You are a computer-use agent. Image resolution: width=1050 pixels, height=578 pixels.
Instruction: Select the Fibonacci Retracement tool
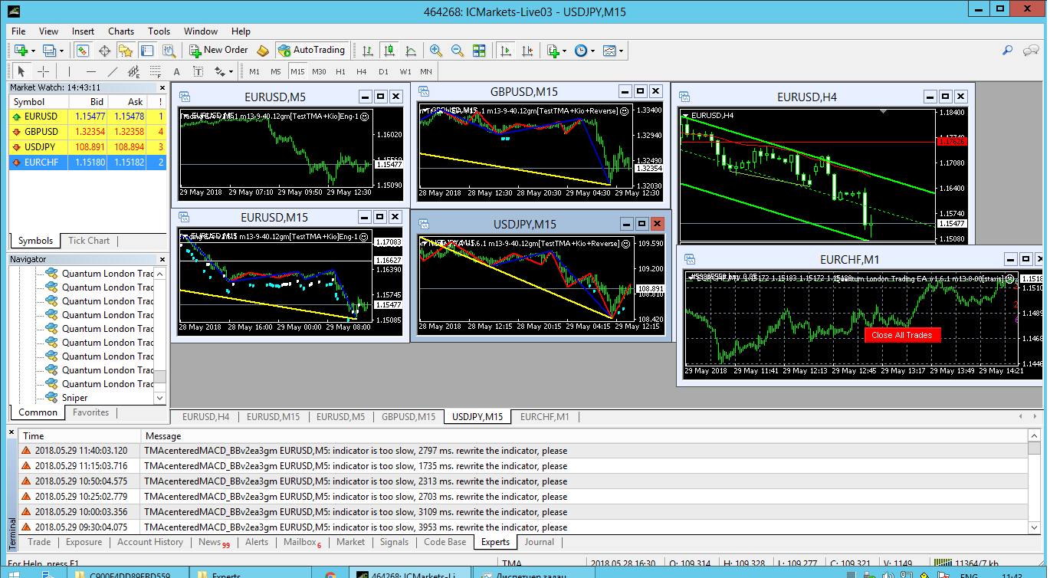pyautogui.click(x=156, y=71)
